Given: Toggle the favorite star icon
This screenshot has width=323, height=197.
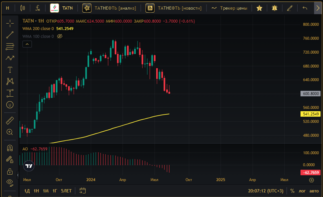Looking at the screenshot, I should pos(259,8).
